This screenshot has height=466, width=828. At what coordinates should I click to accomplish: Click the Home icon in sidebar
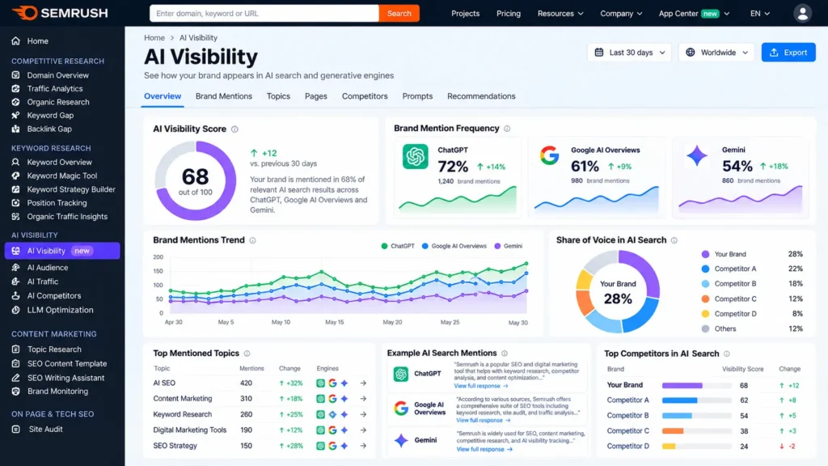pos(16,40)
